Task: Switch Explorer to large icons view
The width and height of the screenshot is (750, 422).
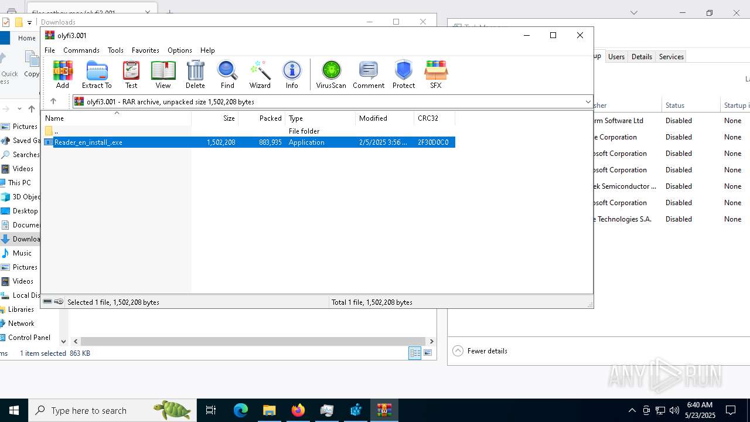Action: (x=428, y=353)
